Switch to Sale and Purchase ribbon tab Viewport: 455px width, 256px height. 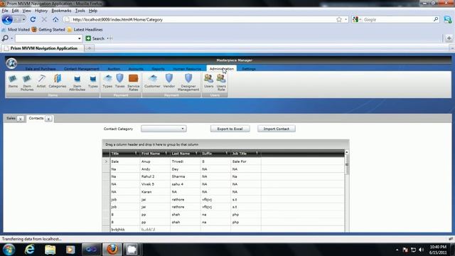pyautogui.click(x=41, y=69)
